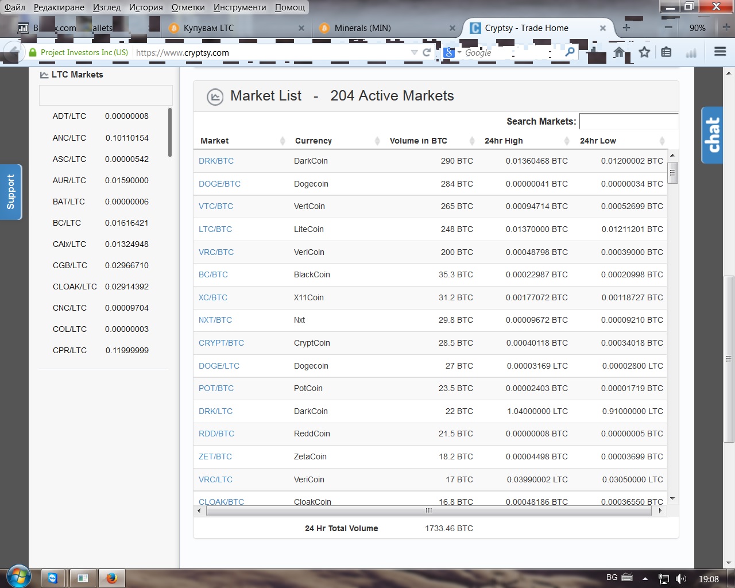Open the XC/BTC market link

[x=213, y=297]
